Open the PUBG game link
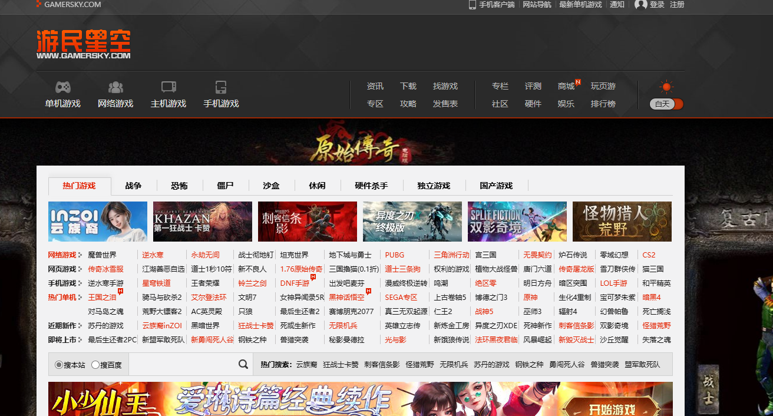This screenshot has height=416, width=773. pos(395,255)
